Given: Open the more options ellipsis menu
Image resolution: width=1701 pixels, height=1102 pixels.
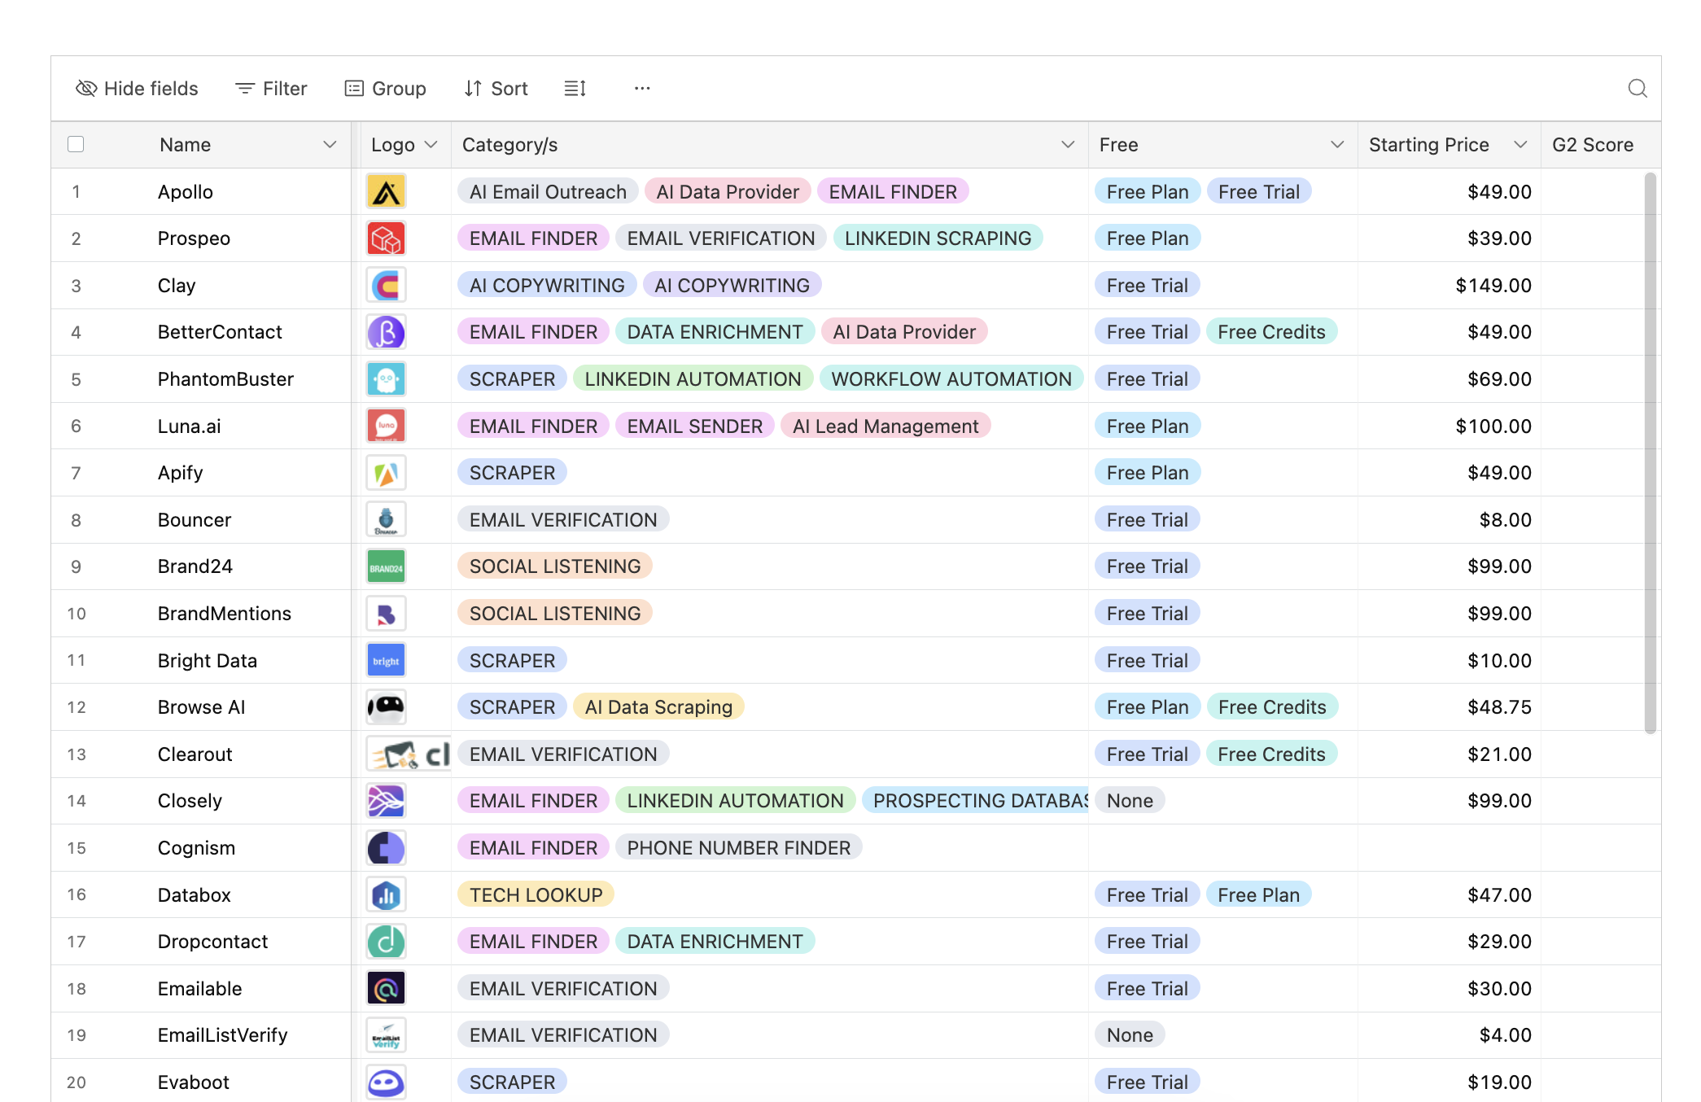Looking at the screenshot, I should [x=642, y=89].
